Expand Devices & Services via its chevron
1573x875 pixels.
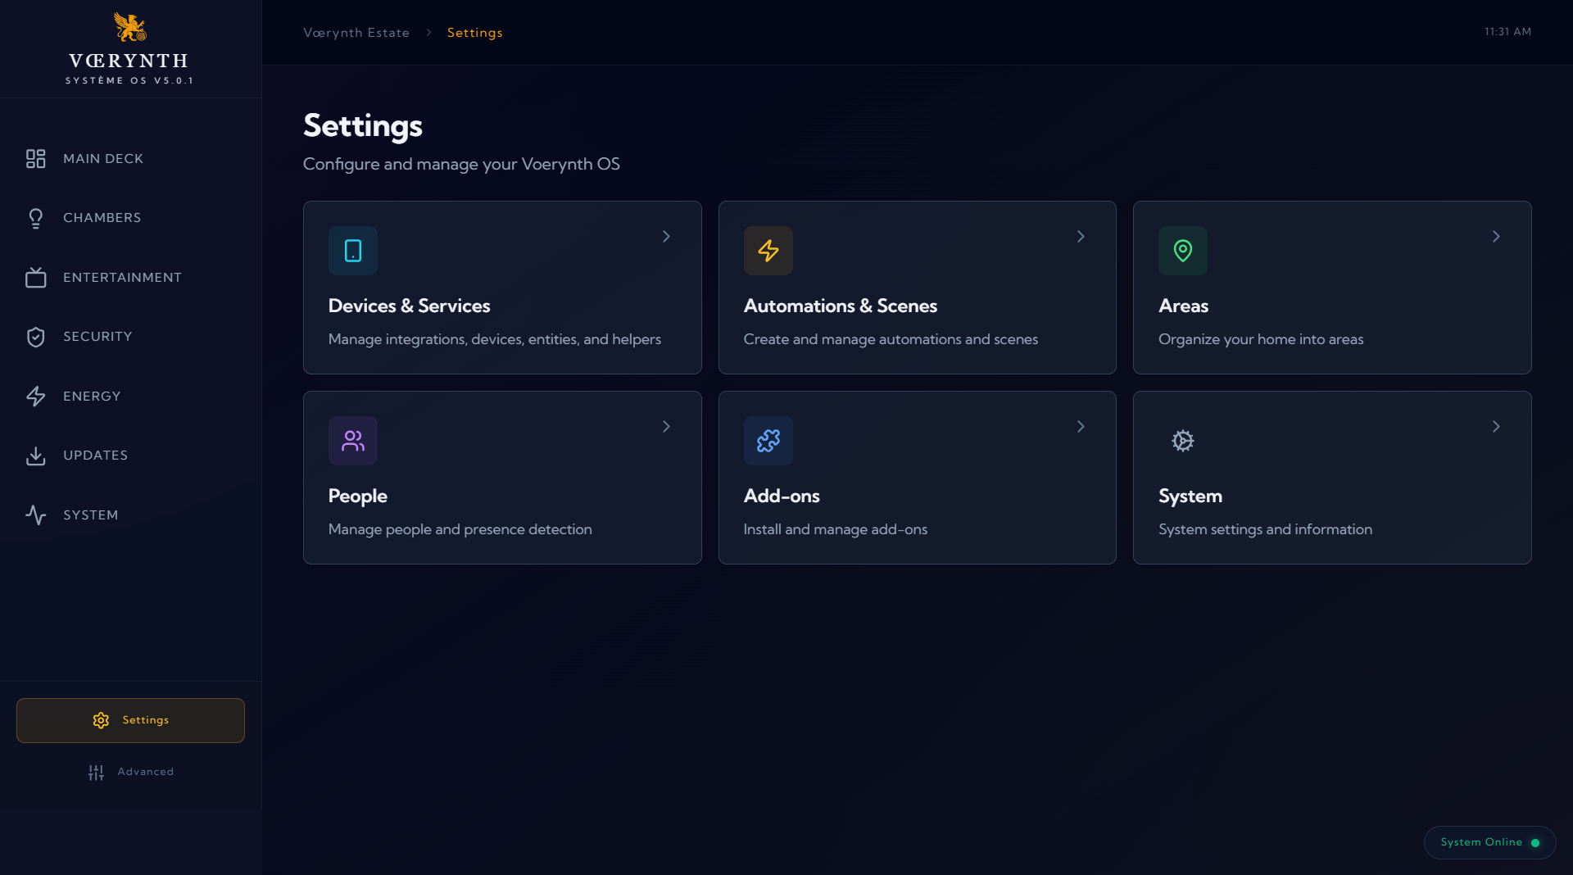click(x=666, y=237)
